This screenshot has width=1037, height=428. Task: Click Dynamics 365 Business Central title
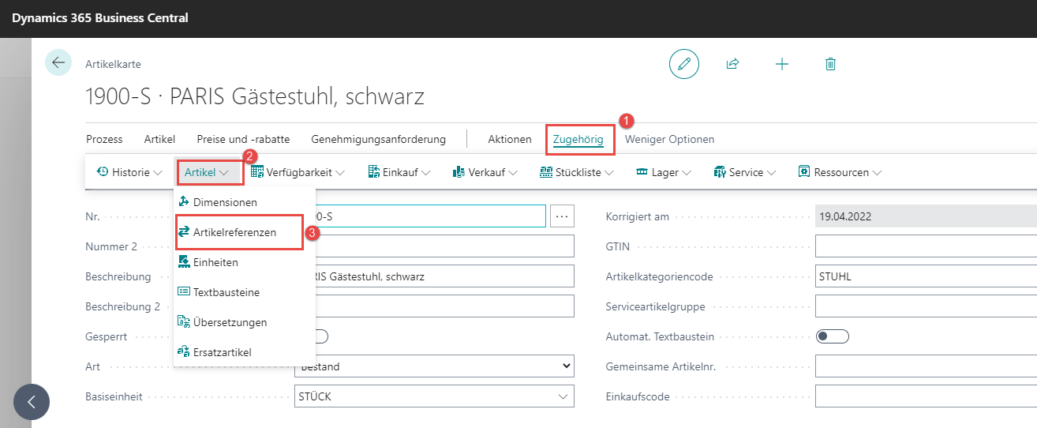click(100, 17)
